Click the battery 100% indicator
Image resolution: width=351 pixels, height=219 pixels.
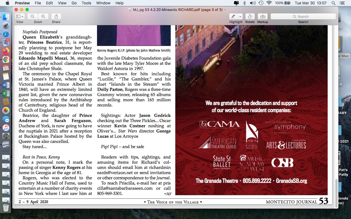coord(282,3)
